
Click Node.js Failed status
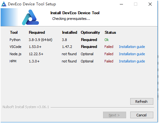pyautogui.click(x=109, y=54)
